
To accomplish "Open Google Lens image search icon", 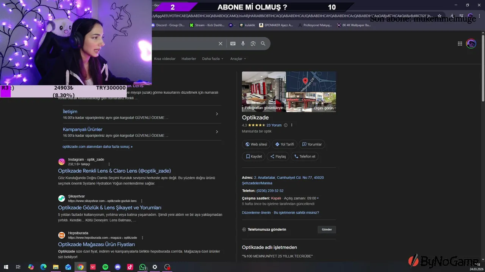I will [253, 43].
